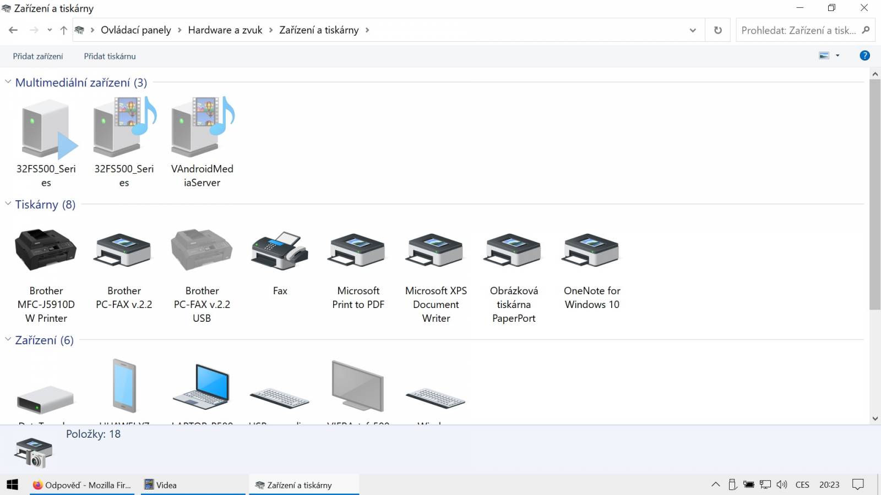Show hidden tray icons chevron
Screen dimensions: 881x495
[x=715, y=485]
